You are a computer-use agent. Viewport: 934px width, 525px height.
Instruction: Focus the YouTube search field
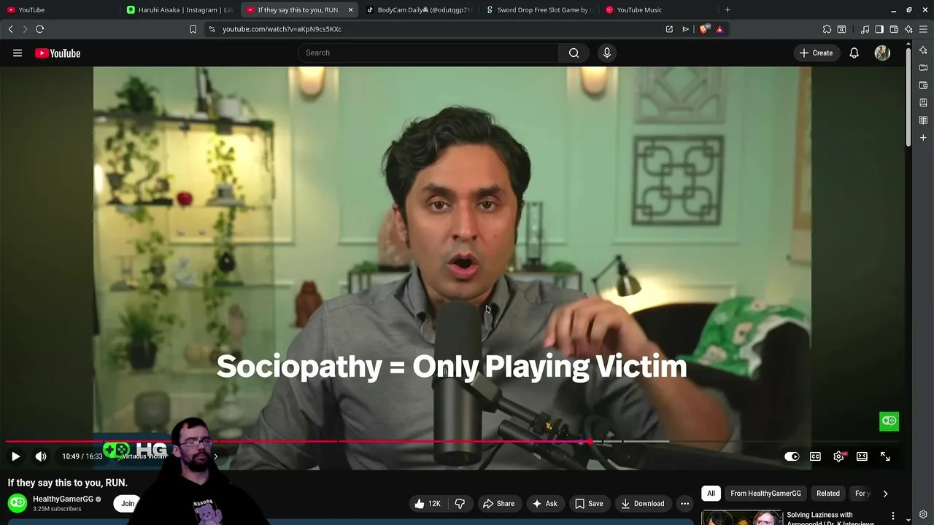[x=428, y=52]
